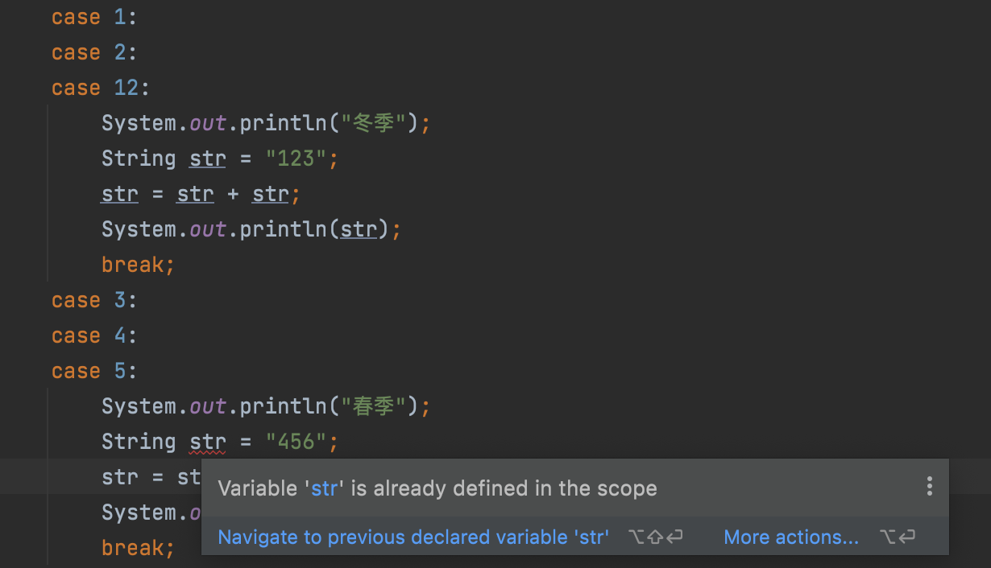Click the '+' operator in str concatenation
The height and width of the screenshot is (568, 991).
233,194
